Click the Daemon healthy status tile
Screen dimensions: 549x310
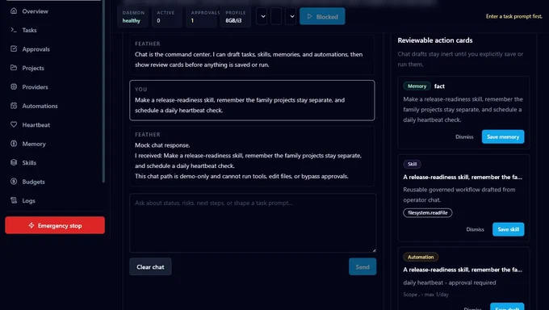pos(132,16)
